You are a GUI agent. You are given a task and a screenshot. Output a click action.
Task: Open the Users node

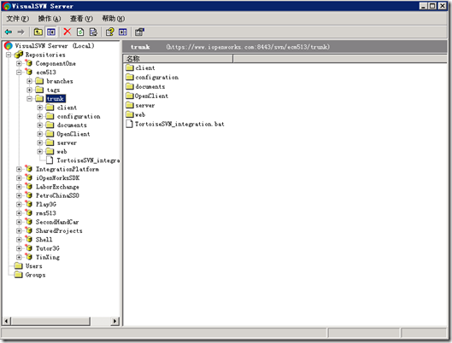(x=33, y=266)
